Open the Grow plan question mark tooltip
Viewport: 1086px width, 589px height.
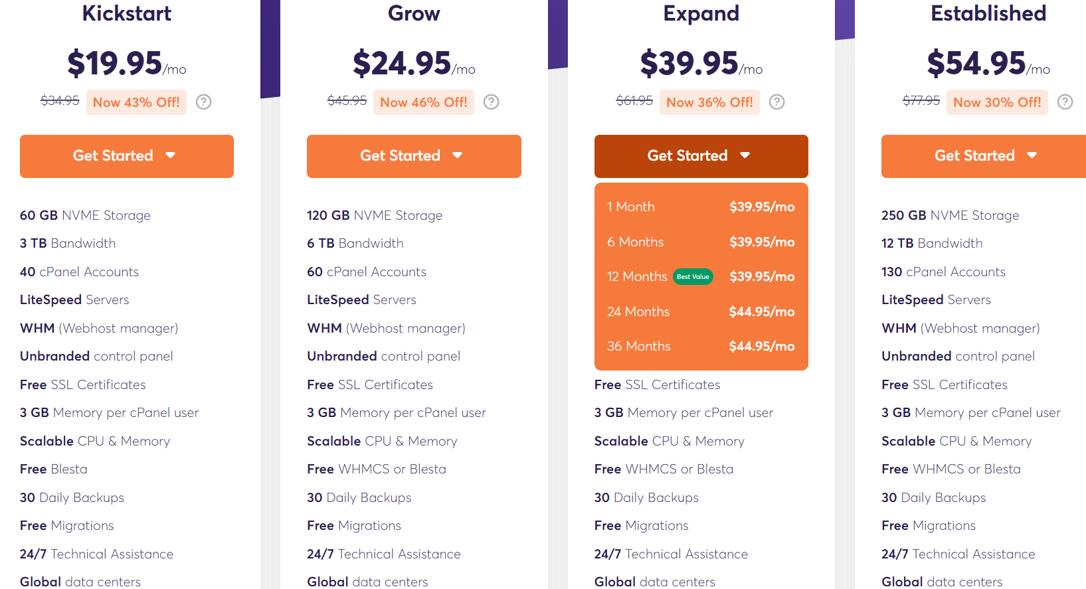491,102
